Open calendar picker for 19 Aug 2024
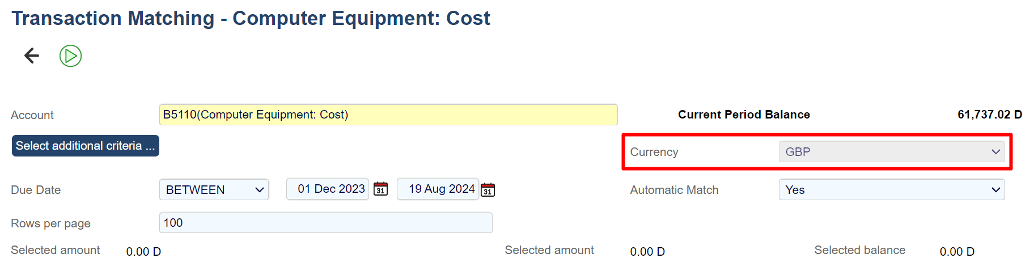 tap(488, 190)
